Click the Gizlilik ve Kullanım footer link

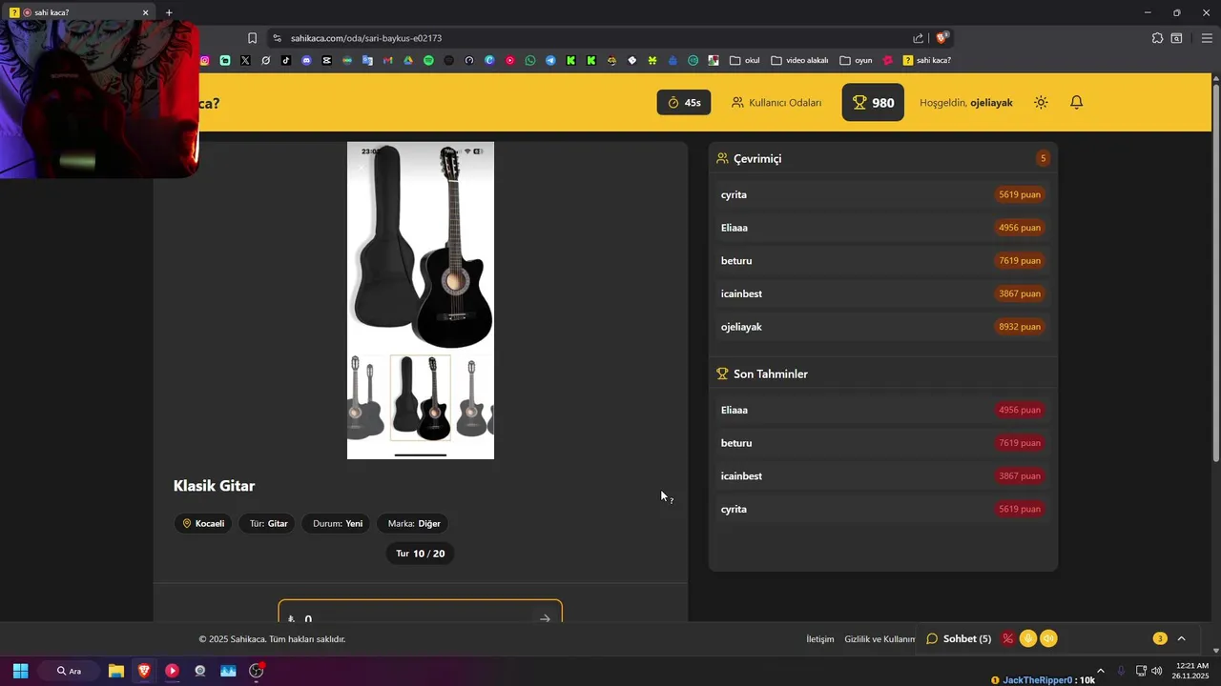pos(880,639)
